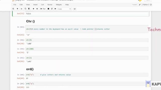Click the In [63] prompt label

click(x=21, y=27)
